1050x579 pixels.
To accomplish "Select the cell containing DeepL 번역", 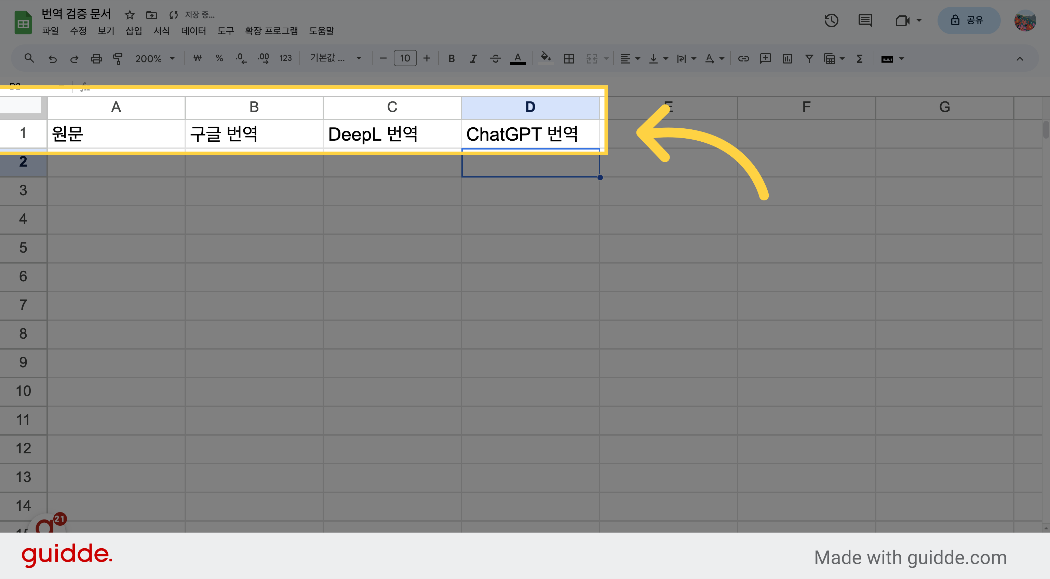I will (392, 133).
